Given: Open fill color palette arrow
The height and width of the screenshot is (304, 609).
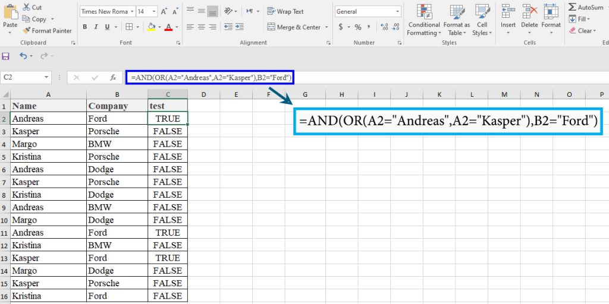Looking at the screenshot, I should [x=159, y=27].
